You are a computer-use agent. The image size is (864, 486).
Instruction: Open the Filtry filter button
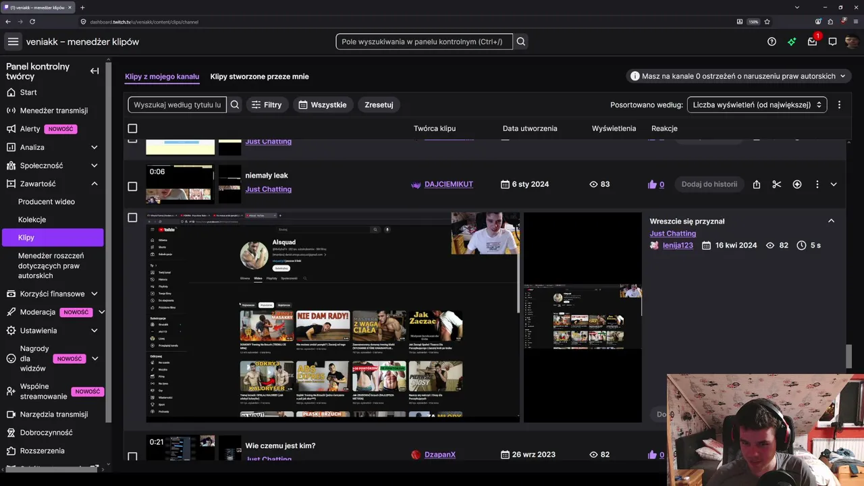(267, 105)
